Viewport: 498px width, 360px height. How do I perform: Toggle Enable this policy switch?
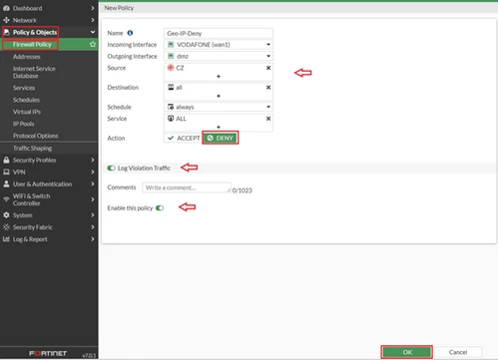tap(160, 208)
